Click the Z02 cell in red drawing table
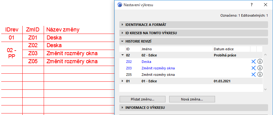 [33, 46]
